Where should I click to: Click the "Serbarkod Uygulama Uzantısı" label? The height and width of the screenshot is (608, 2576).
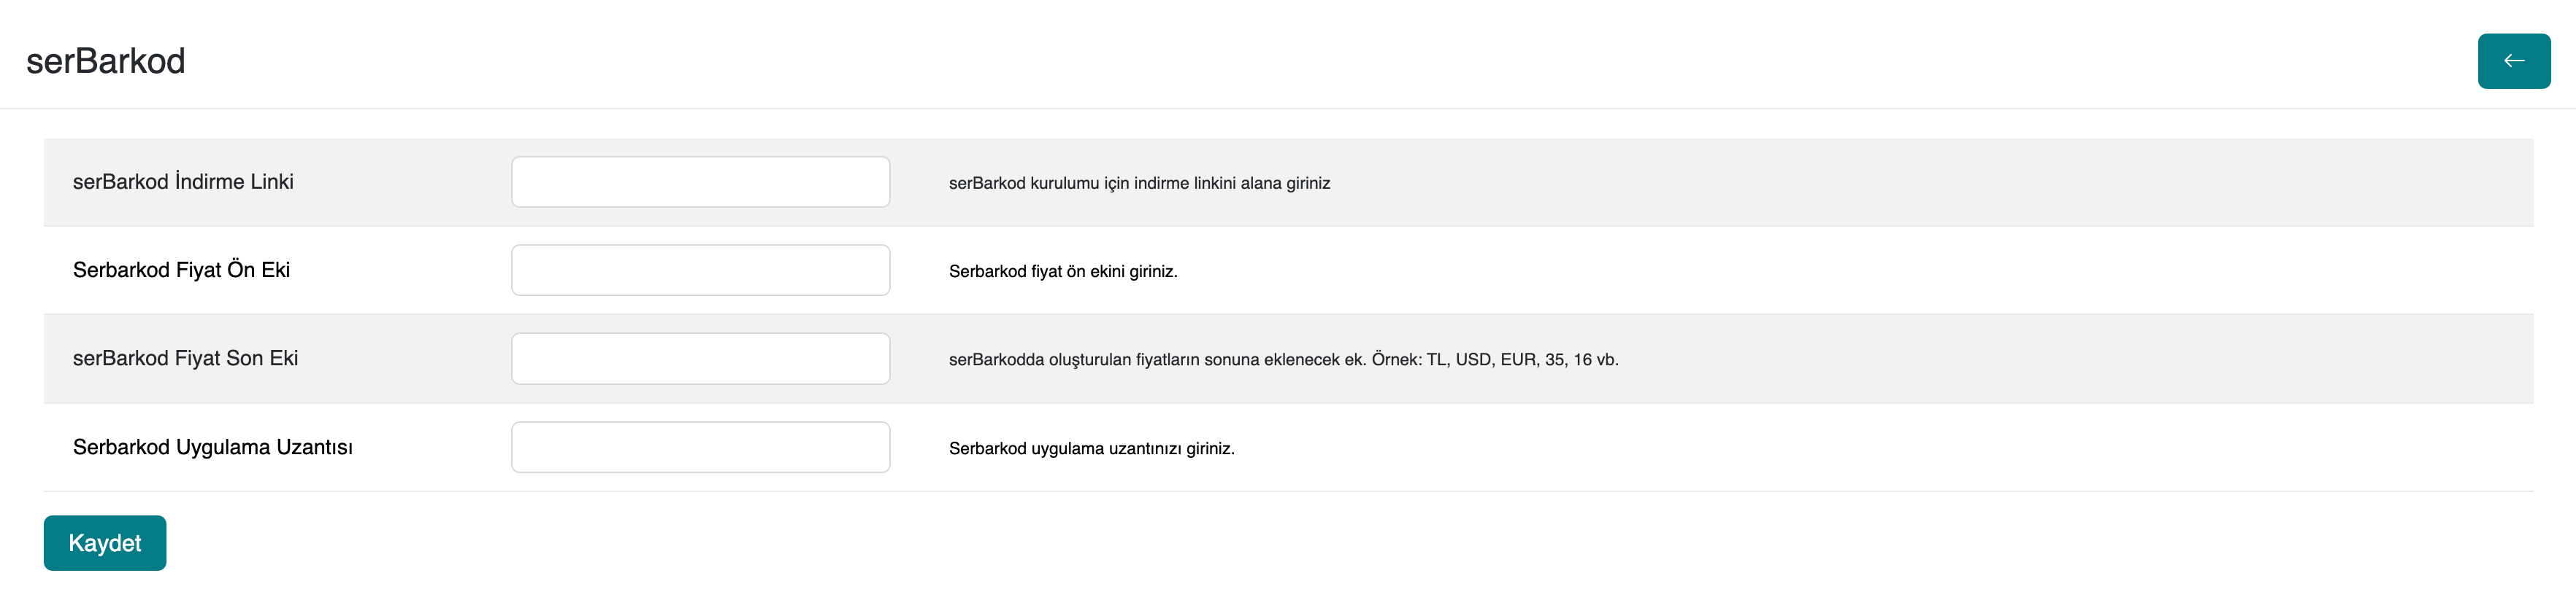click(212, 448)
